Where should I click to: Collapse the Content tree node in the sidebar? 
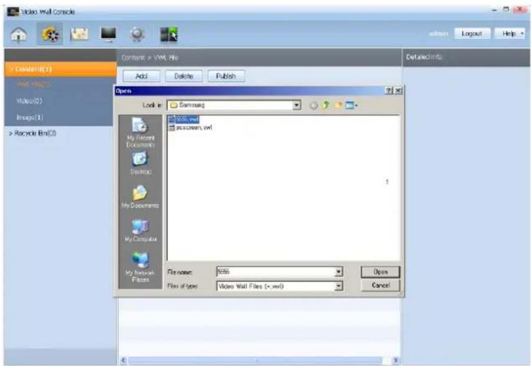[11, 69]
